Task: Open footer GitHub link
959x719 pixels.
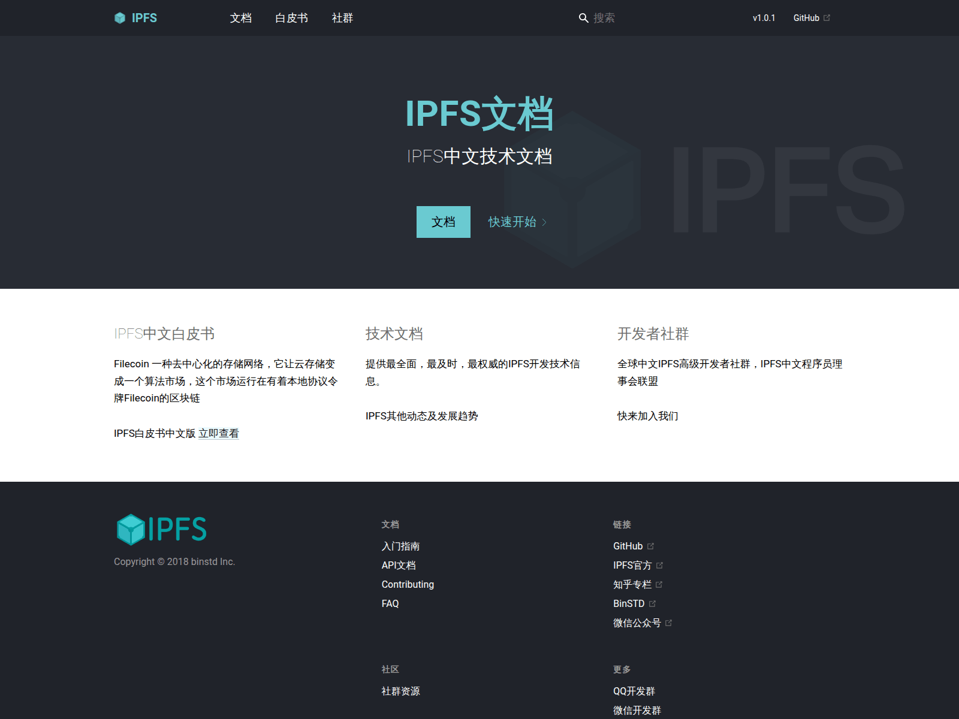Action: point(628,546)
